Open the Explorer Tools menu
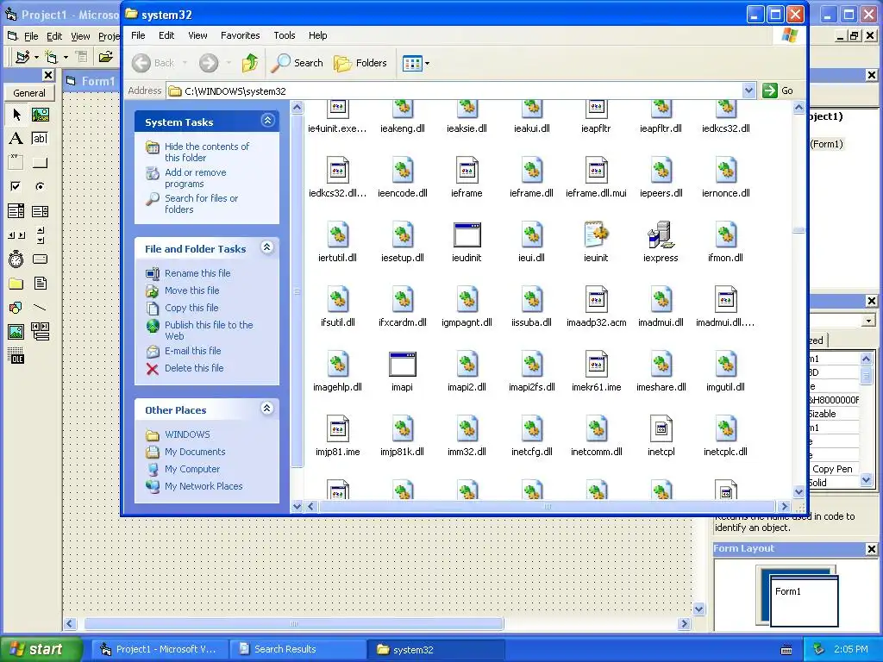The image size is (883, 662). coord(285,35)
